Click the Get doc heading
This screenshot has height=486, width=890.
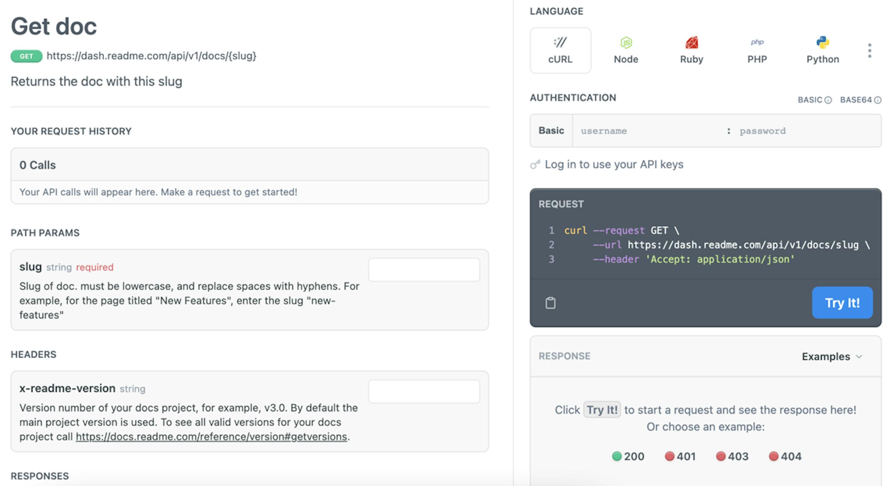(53, 27)
